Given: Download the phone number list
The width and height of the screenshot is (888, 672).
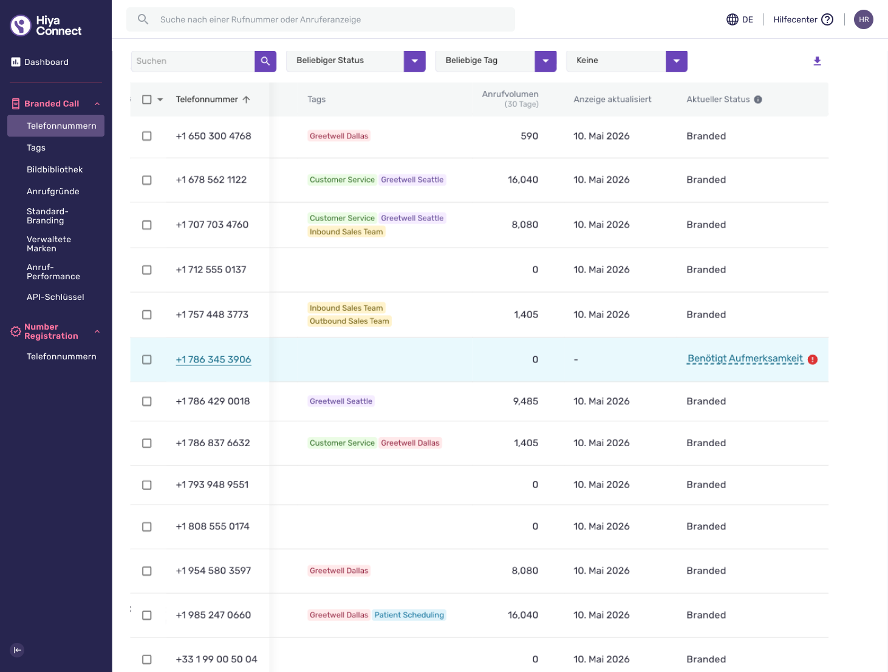Looking at the screenshot, I should (817, 61).
